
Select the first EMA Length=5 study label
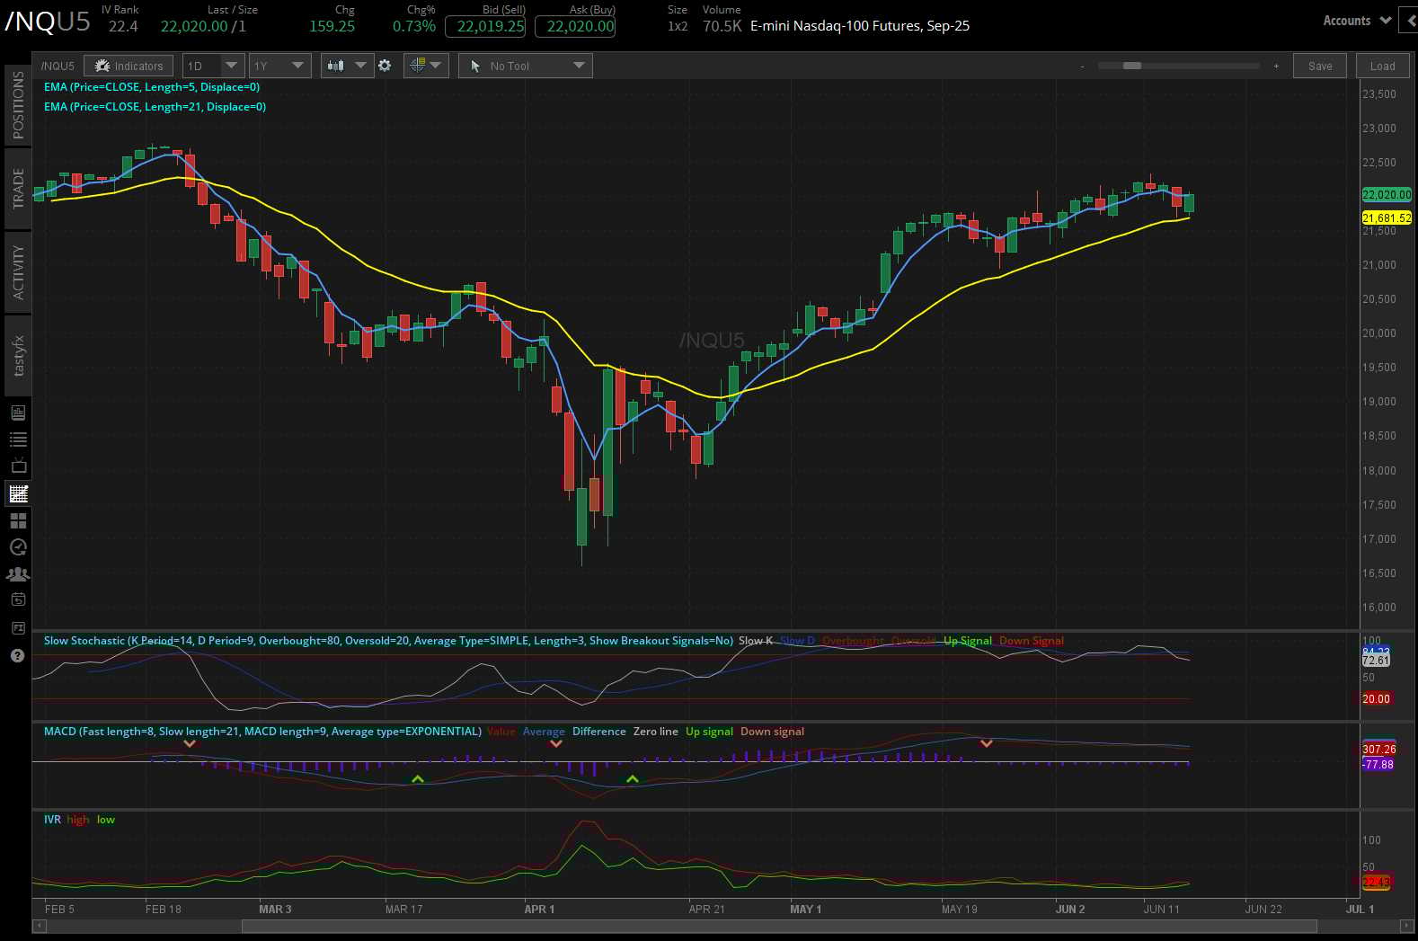pos(152,87)
